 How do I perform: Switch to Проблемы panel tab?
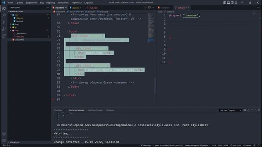point(58,110)
